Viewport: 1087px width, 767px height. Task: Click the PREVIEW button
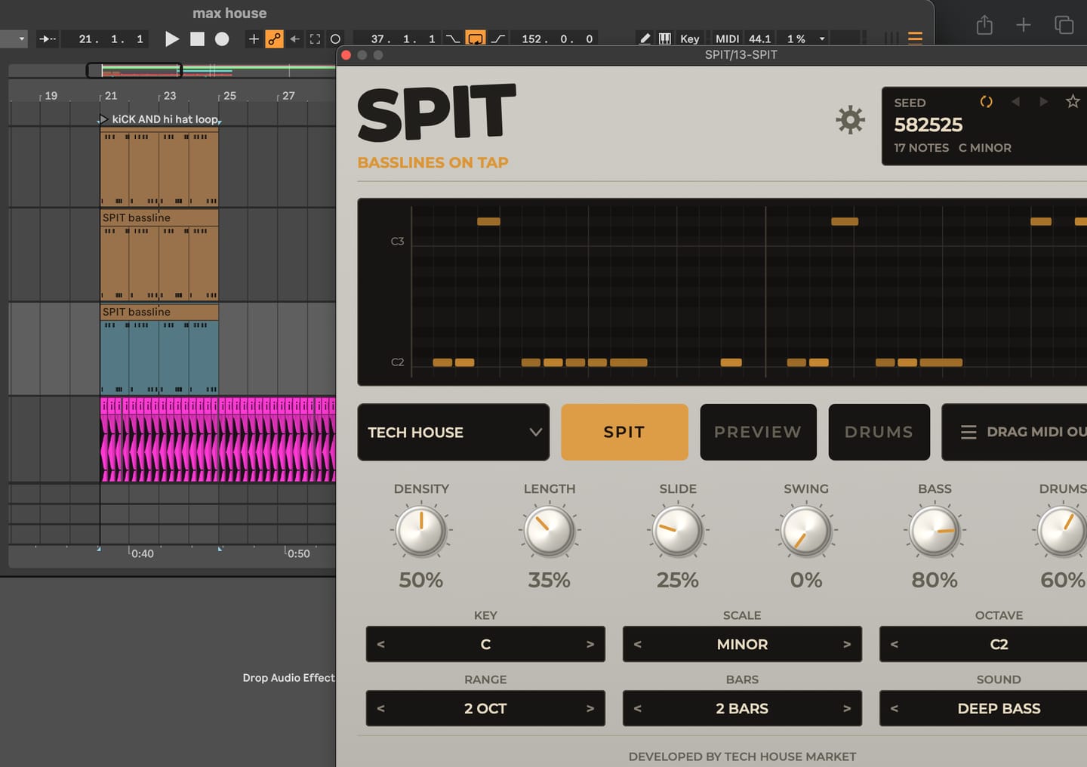coord(758,432)
